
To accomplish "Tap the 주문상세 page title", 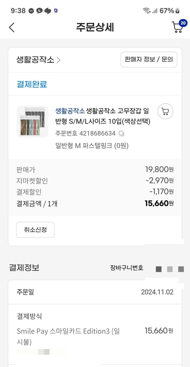I will pos(95,27).
